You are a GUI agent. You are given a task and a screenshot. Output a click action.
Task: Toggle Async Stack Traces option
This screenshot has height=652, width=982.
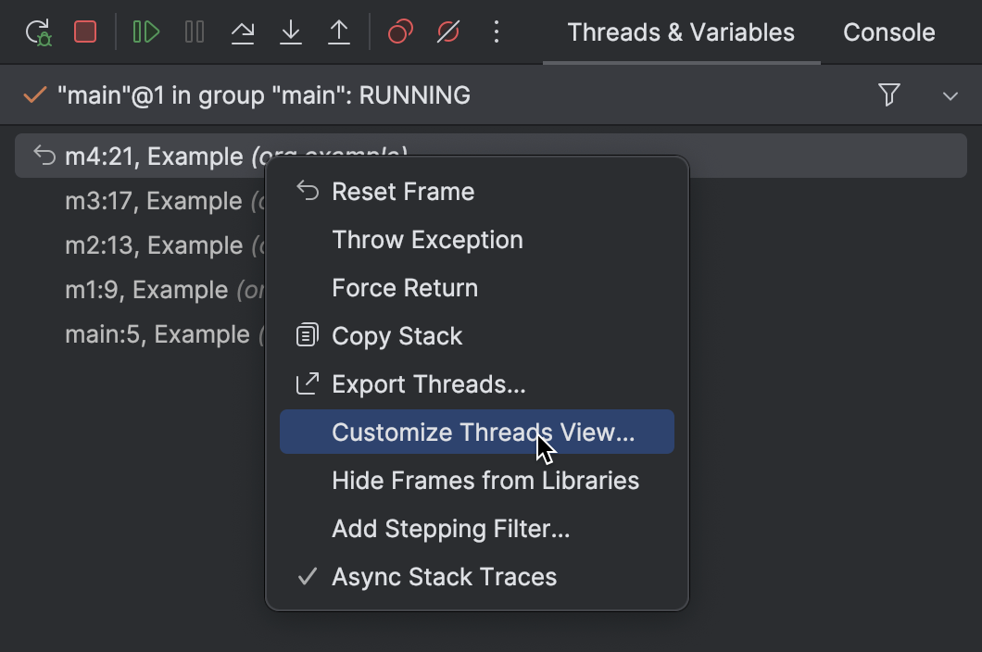tap(445, 576)
